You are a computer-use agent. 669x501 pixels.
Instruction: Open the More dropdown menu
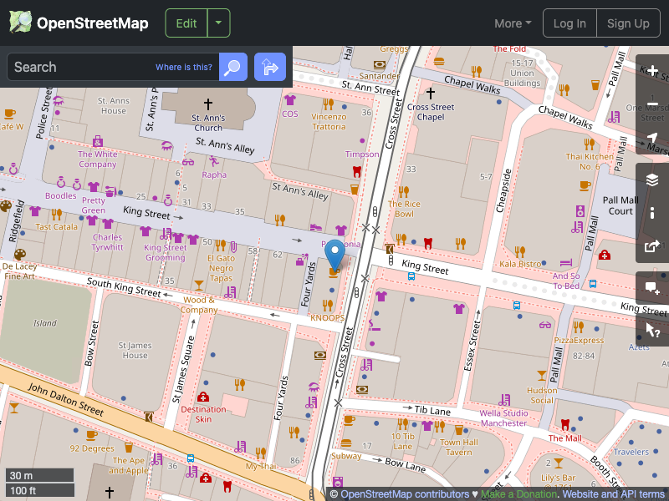click(512, 23)
